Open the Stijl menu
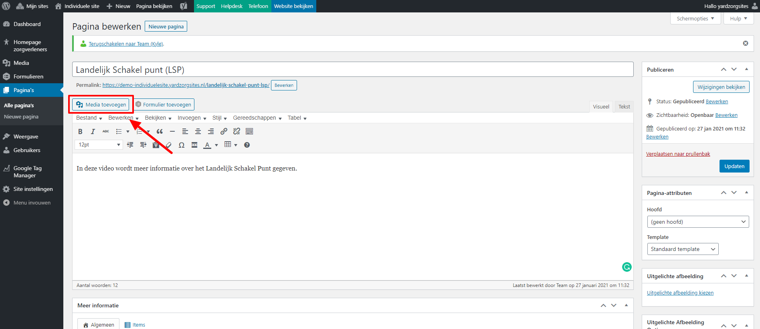The image size is (760, 329). pyautogui.click(x=219, y=118)
